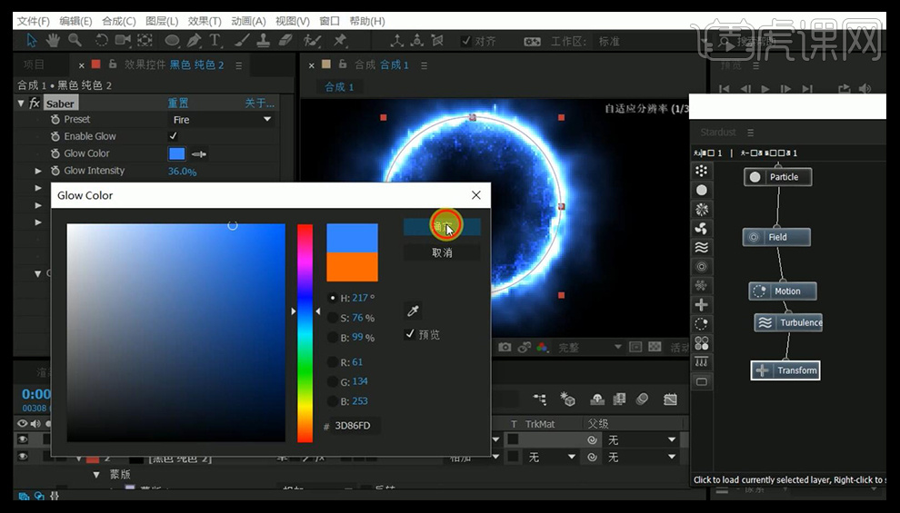Open the 合成(C) menu
Screen dimensions: 900x513
(118, 21)
